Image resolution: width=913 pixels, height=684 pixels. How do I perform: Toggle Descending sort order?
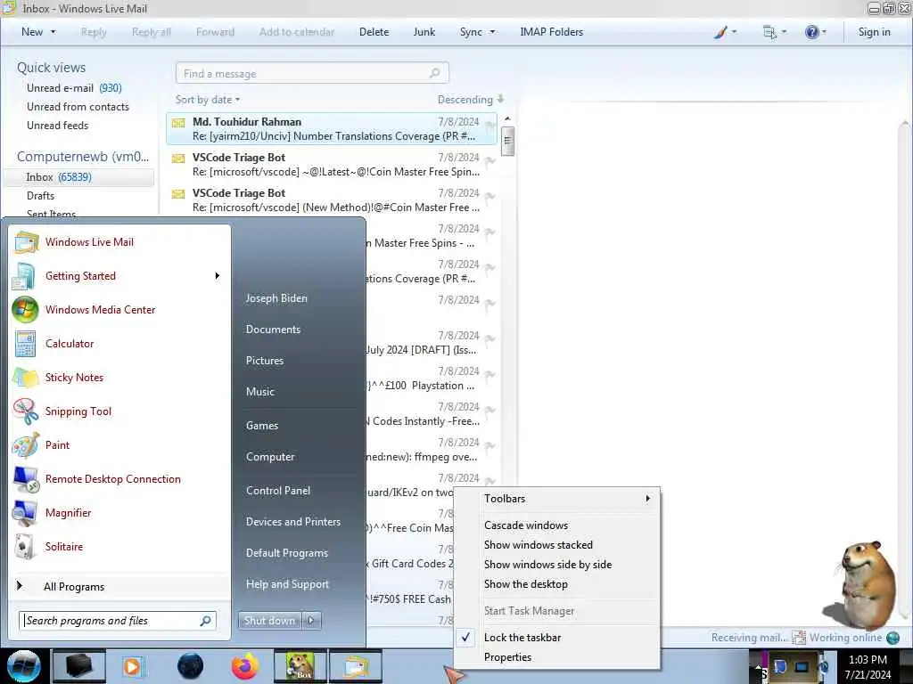click(471, 100)
